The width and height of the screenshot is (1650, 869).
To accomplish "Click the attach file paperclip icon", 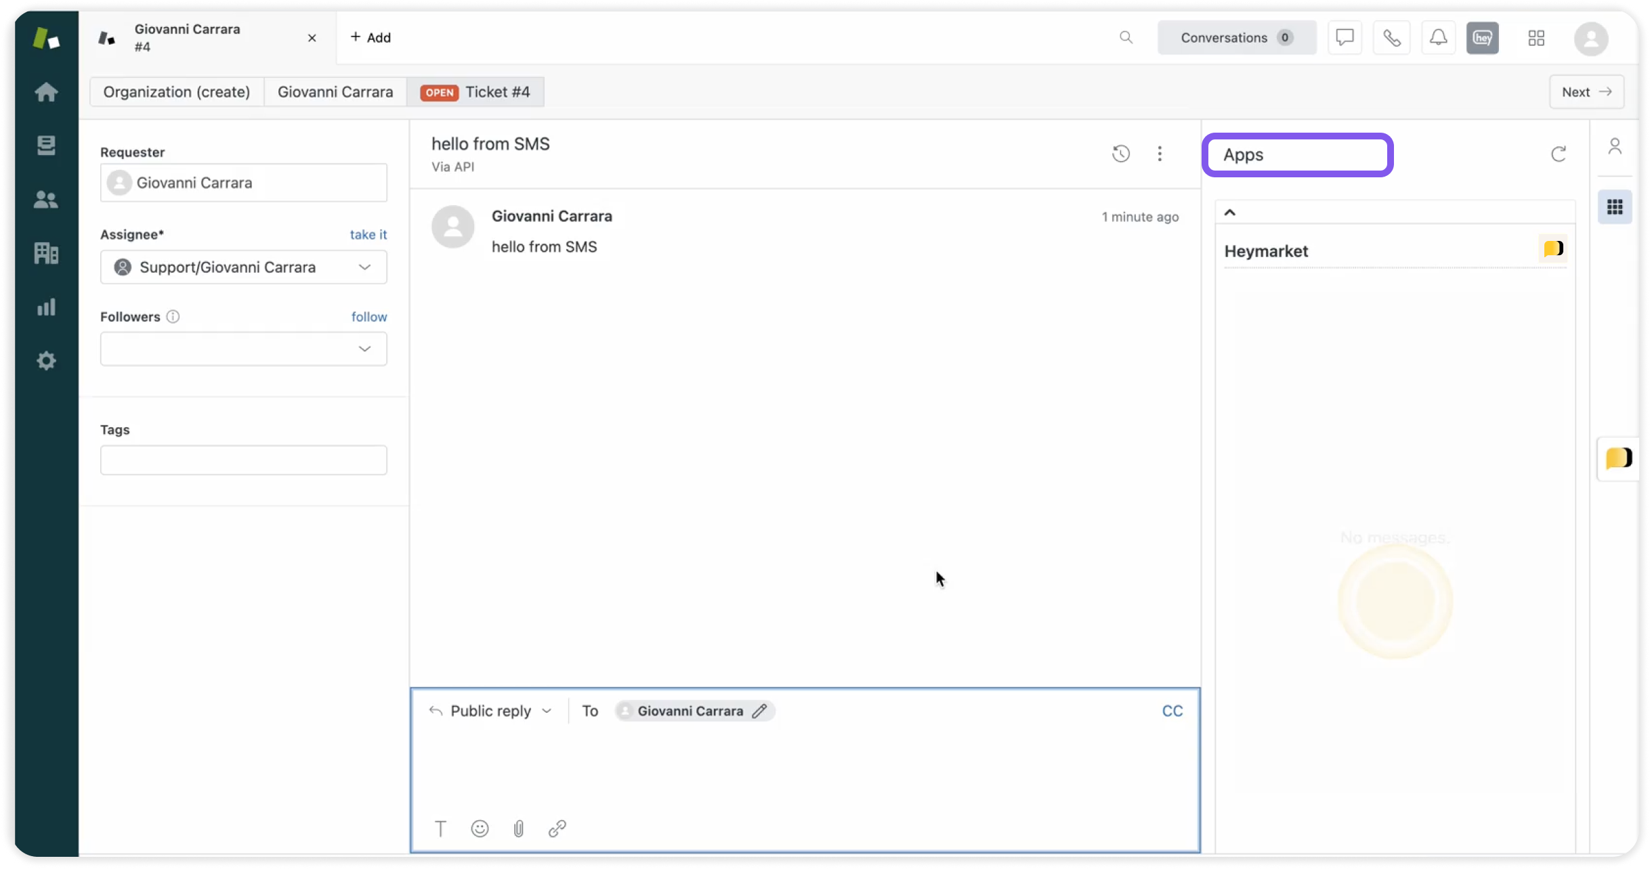I will (x=518, y=828).
